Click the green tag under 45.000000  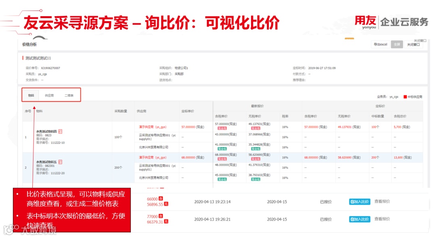[x=222, y=180]
